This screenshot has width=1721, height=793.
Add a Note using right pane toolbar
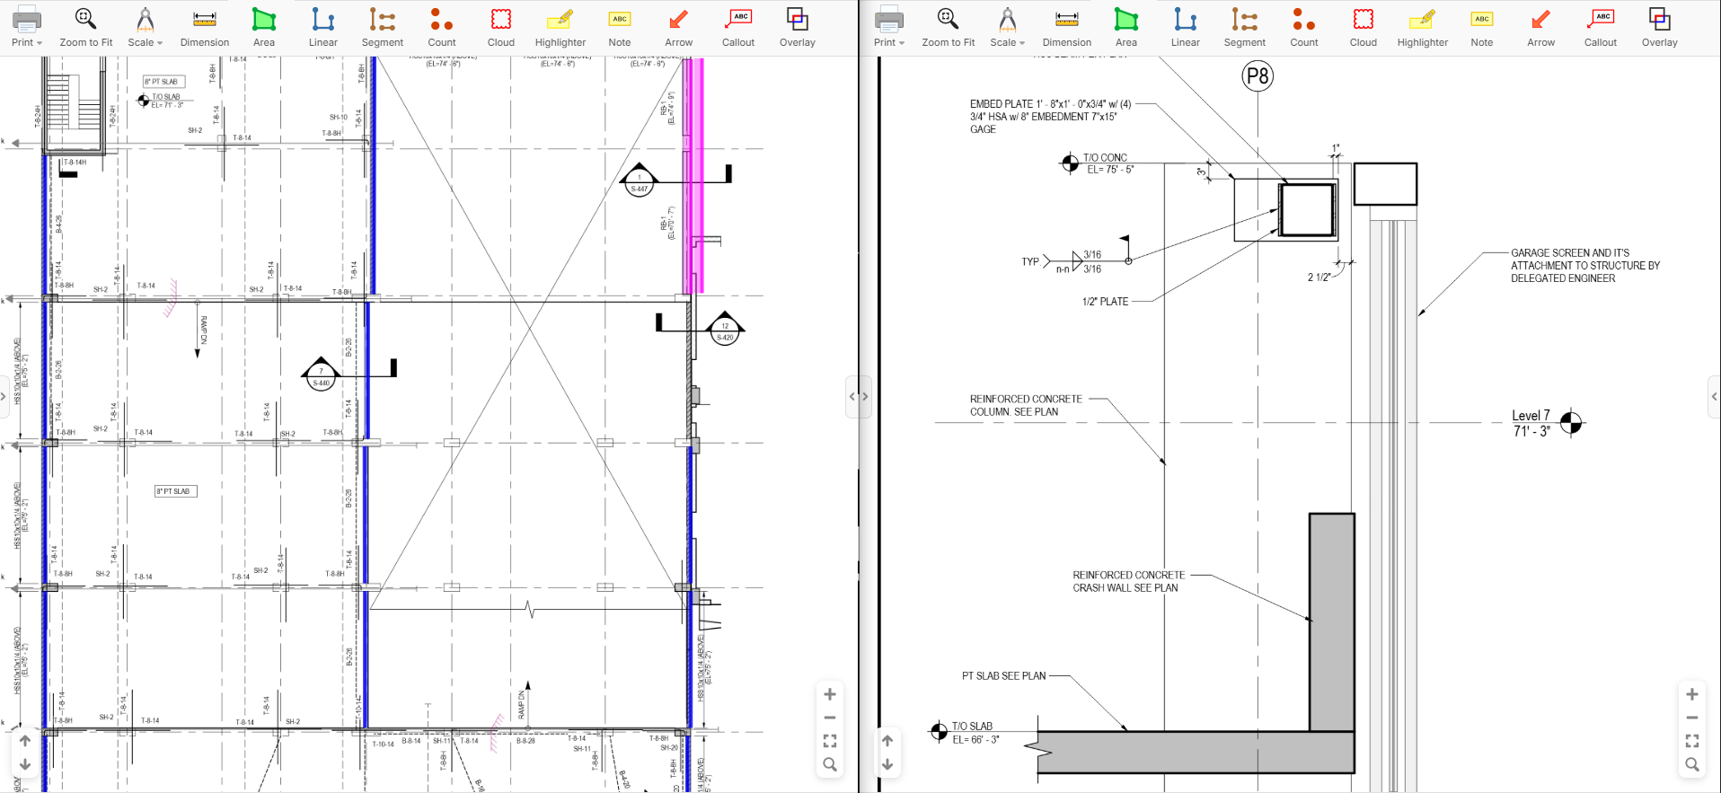click(x=1481, y=27)
